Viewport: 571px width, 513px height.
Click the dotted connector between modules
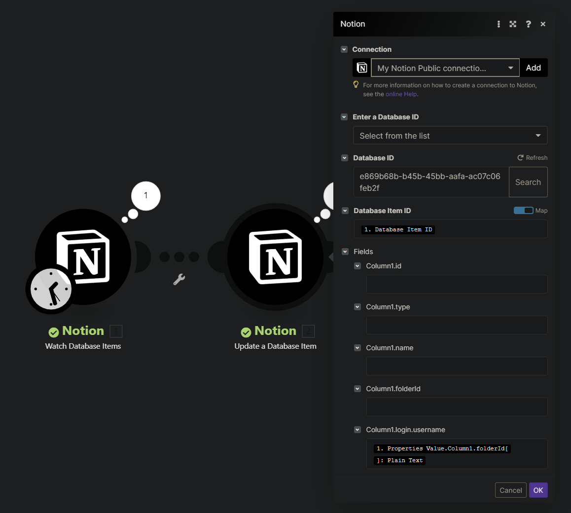tap(179, 257)
